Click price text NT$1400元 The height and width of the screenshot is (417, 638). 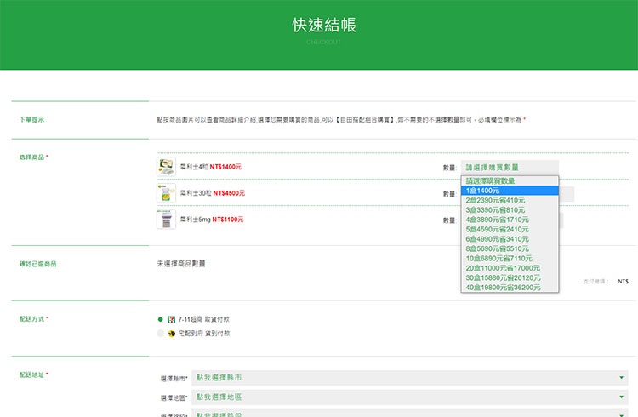tap(225, 167)
